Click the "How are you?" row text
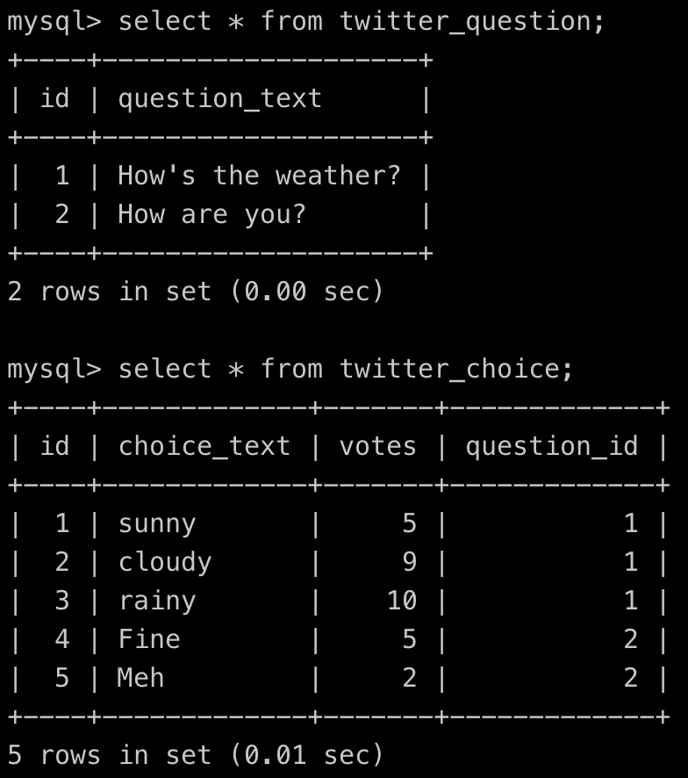The image size is (688, 778). click(211, 214)
